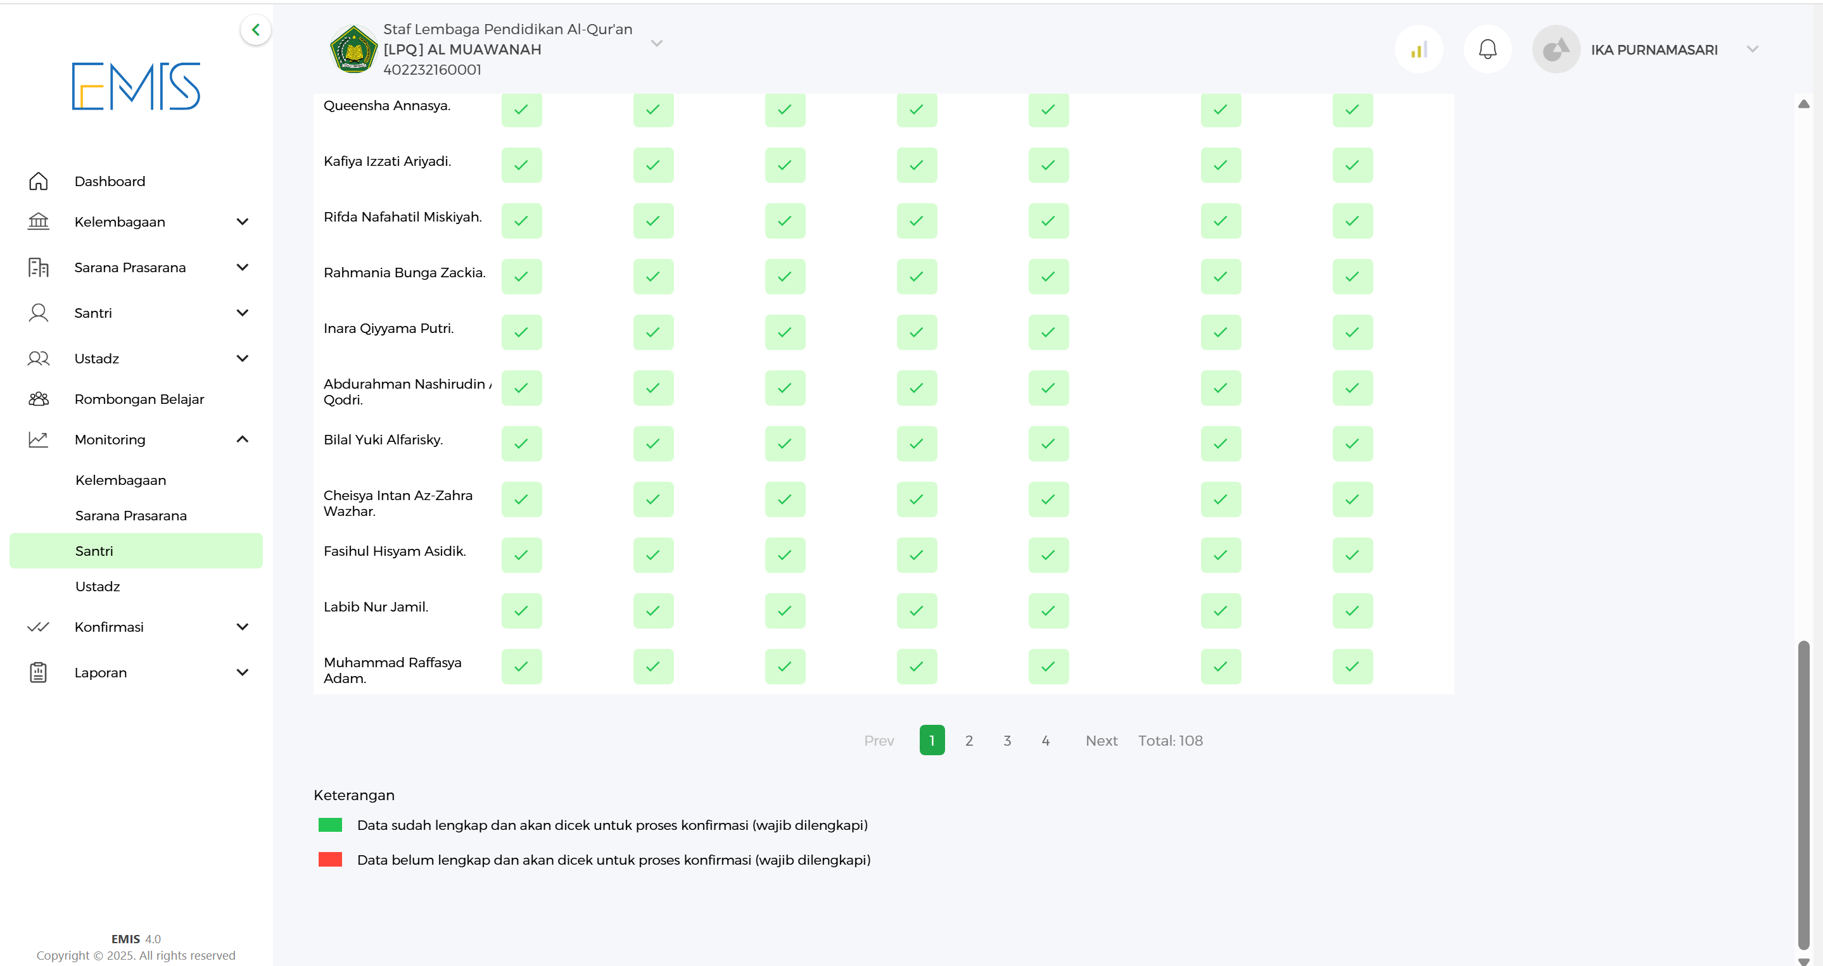Click first green check for Queensha Annasya
Image resolution: width=1823 pixels, height=966 pixels.
tap(521, 110)
